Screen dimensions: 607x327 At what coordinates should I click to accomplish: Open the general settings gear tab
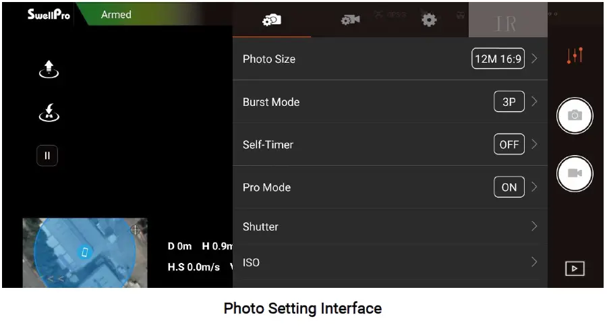click(x=429, y=20)
